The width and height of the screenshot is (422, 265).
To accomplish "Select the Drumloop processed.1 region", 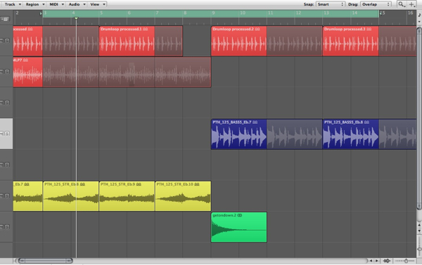I will pos(127,41).
